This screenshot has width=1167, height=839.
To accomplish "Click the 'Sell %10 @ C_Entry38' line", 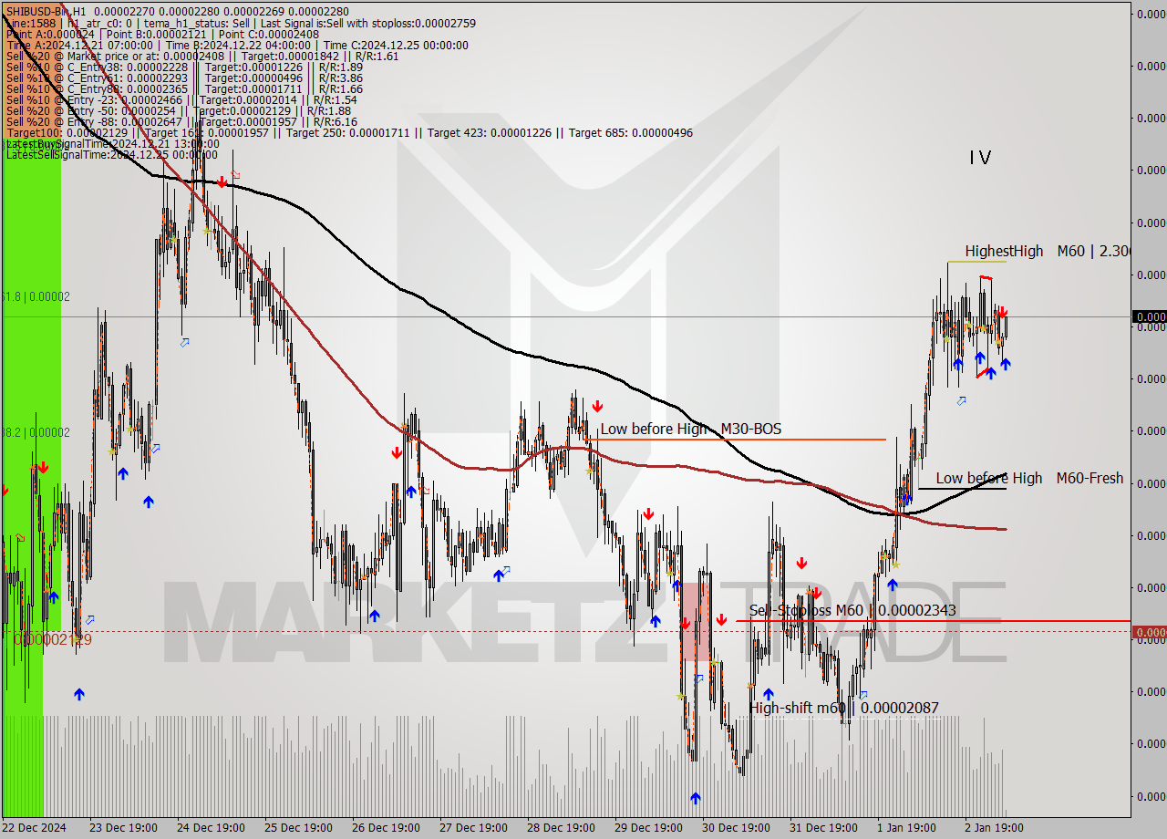I will pyautogui.click(x=184, y=67).
